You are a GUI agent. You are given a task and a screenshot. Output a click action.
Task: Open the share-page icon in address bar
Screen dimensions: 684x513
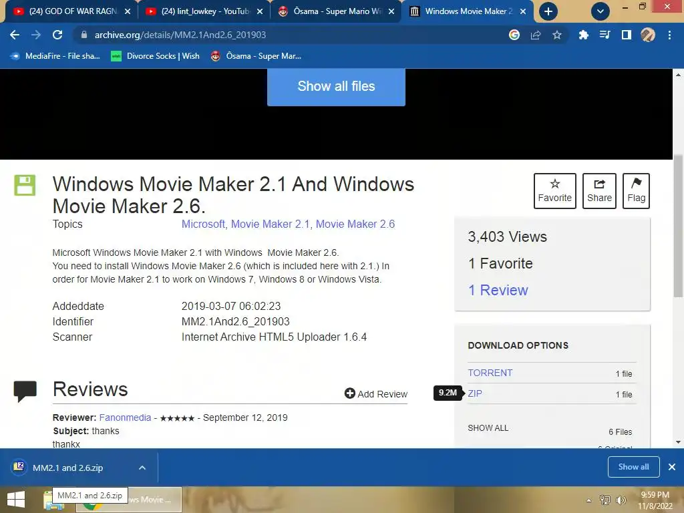[536, 35]
